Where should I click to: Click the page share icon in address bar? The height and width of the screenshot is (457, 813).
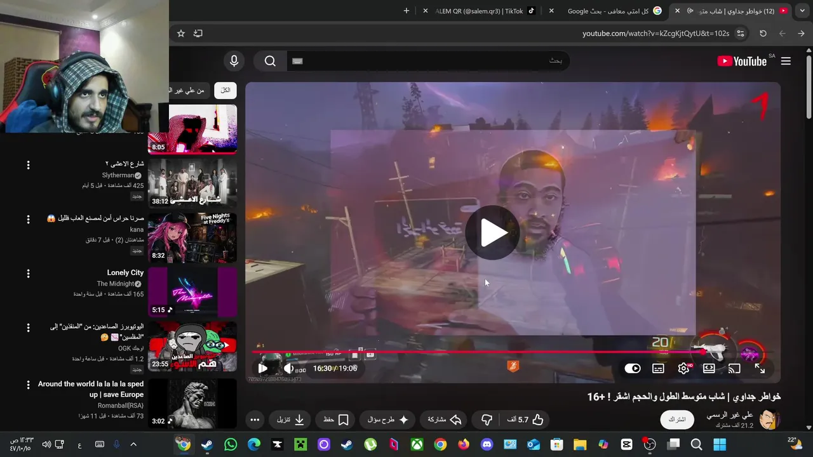point(198,33)
